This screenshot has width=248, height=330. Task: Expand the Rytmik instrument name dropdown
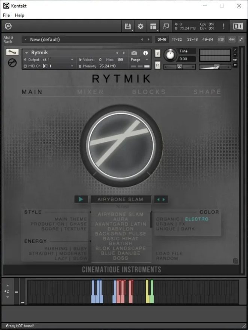click(x=27, y=53)
